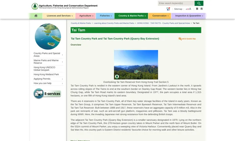Image resolution: width=235 pixels, height=141 pixels.
Task: Switch to Traditional Chinese (繁)
Action: point(197,9)
